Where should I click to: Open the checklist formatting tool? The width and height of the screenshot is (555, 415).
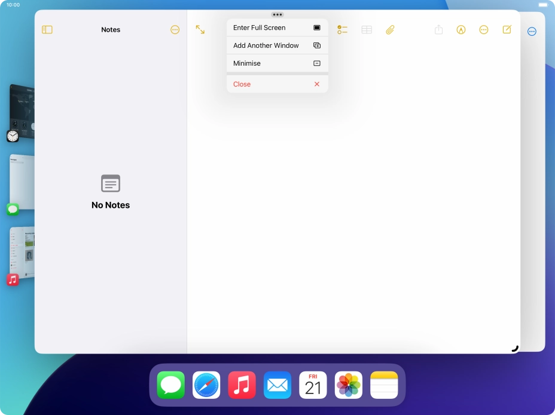[x=343, y=29]
